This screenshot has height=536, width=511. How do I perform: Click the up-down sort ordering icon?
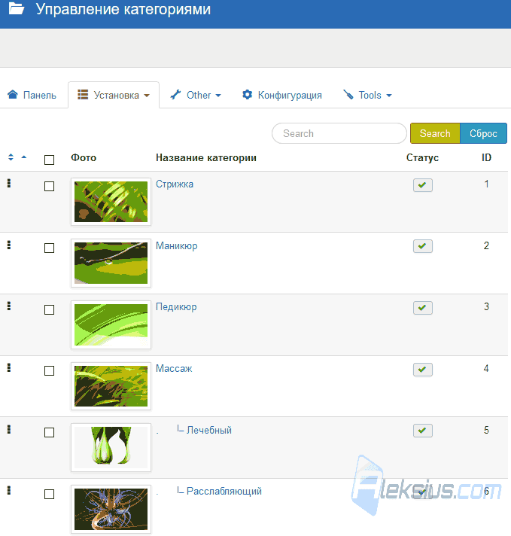11,157
